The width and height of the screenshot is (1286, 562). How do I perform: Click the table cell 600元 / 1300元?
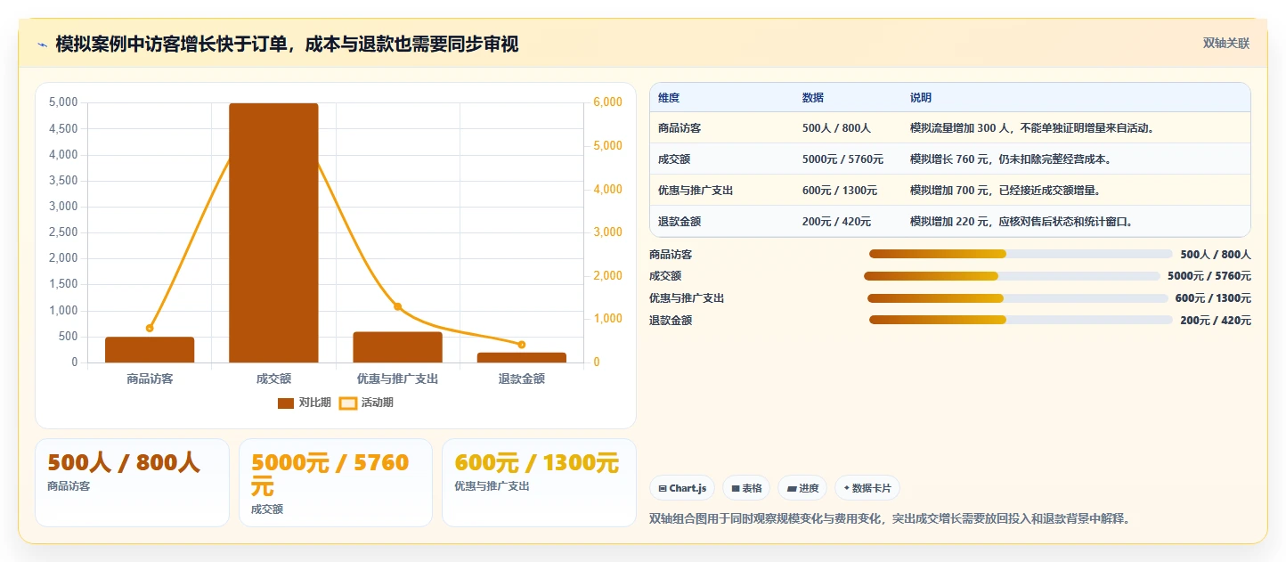pyautogui.click(x=840, y=191)
